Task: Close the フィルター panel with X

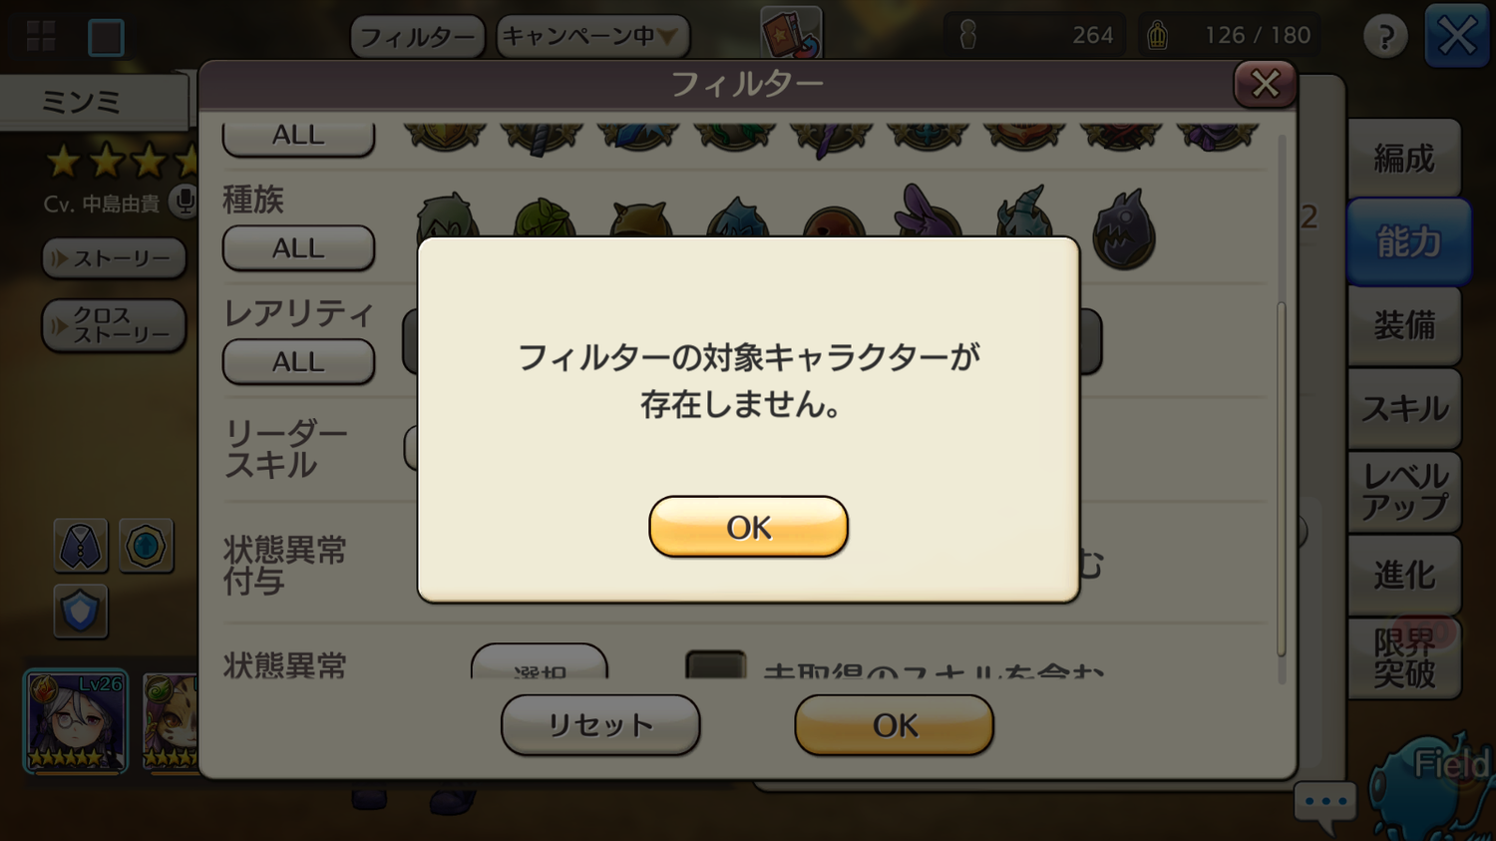Action: click(1265, 84)
